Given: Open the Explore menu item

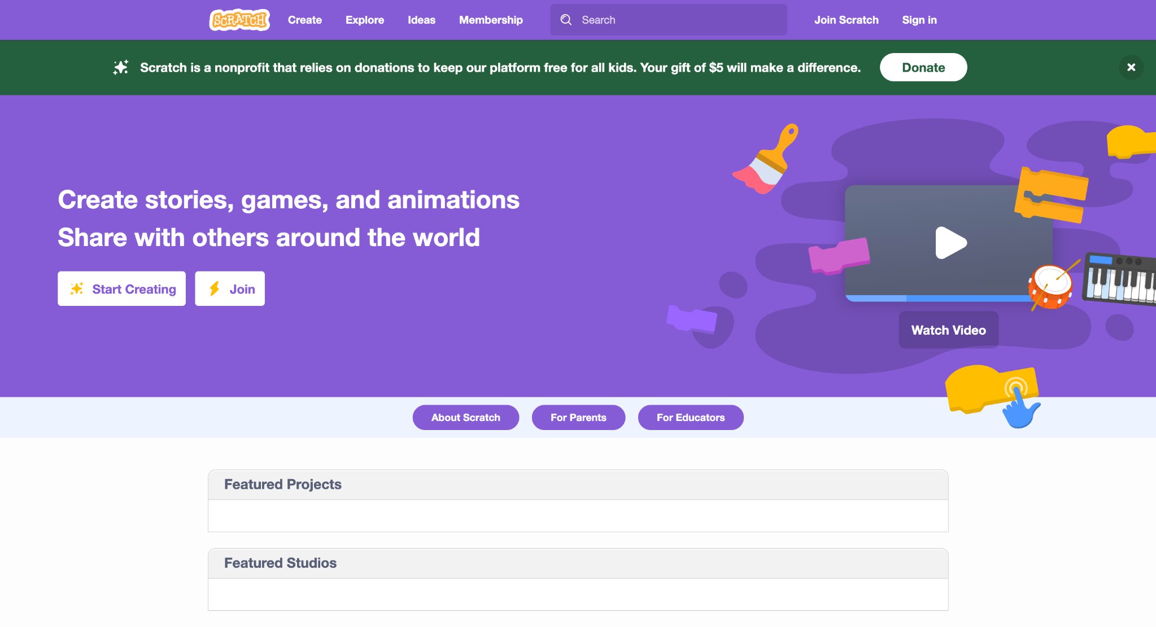Looking at the screenshot, I should point(364,20).
